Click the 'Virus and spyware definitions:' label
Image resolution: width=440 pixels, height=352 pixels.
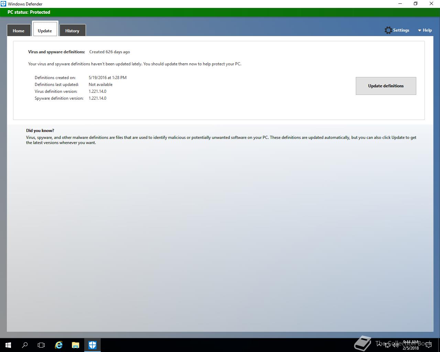pos(56,52)
